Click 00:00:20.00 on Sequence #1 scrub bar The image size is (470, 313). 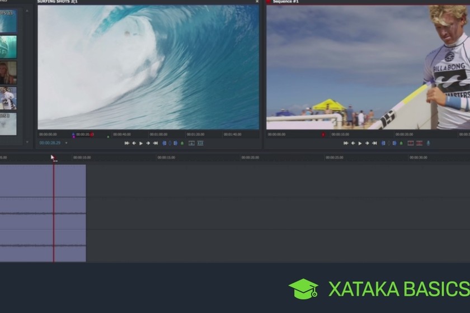(x=404, y=135)
